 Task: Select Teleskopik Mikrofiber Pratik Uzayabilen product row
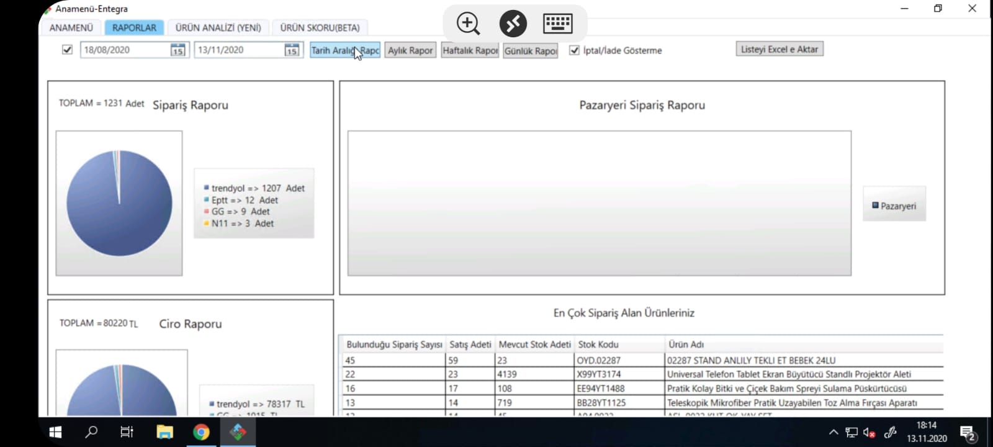pos(804,403)
